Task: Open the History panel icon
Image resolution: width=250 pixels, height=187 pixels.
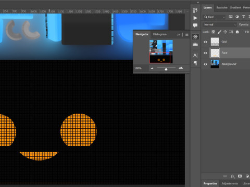Action: (x=195, y=10)
